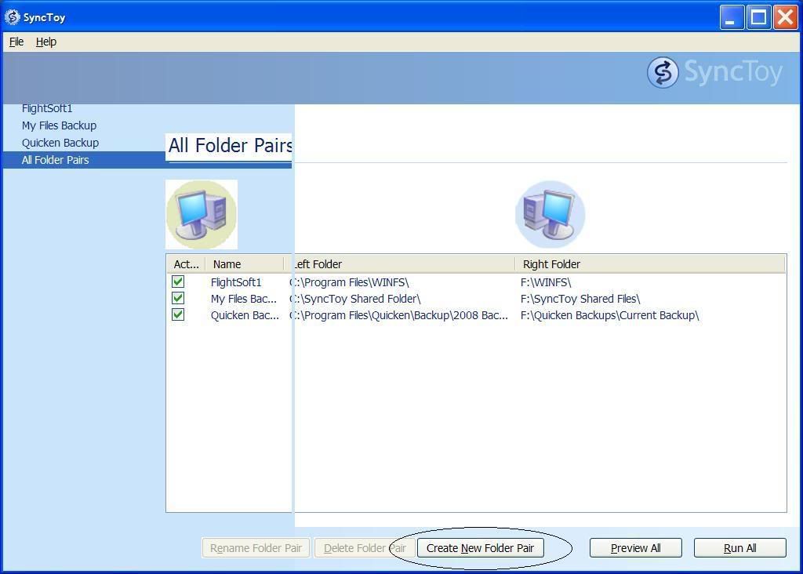Click C:\SyncToy Shared Folder\ path
The height and width of the screenshot is (574, 803).
(x=355, y=299)
